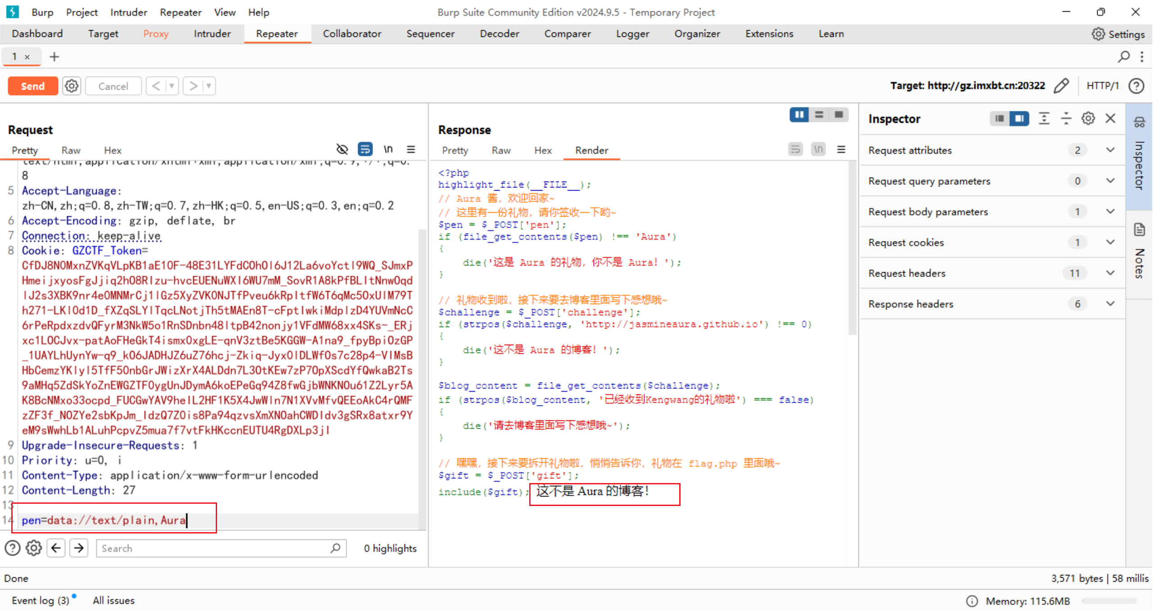Select the side-by-side layout toggle
The height and width of the screenshot is (611, 1153).
tap(799, 115)
